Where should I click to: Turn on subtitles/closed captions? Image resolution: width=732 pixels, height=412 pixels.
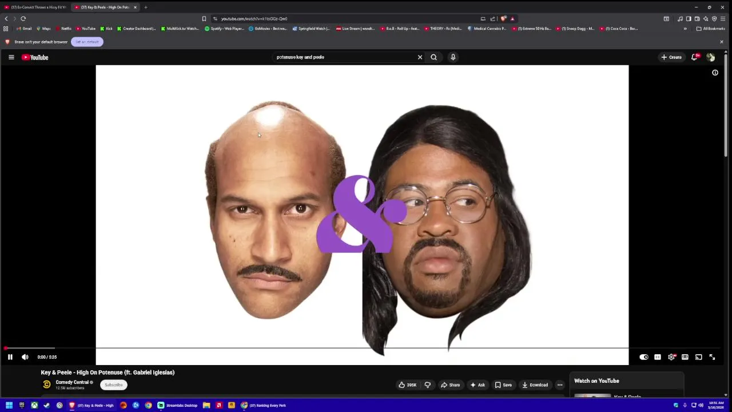tap(658, 357)
